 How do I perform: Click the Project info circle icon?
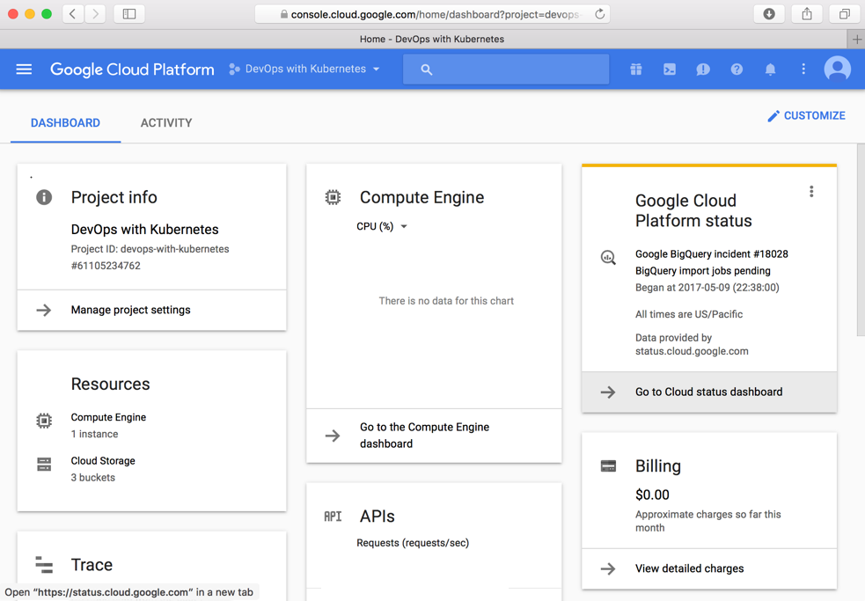tap(44, 197)
